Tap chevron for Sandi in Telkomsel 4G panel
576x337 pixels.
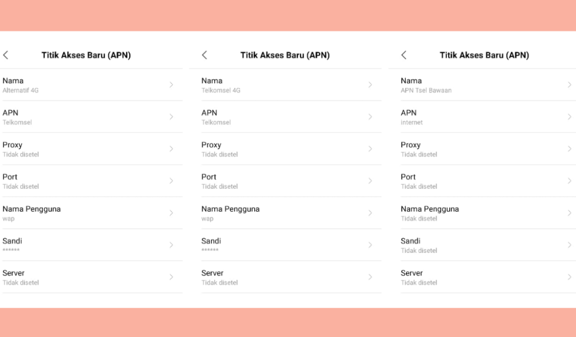tap(370, 245)
